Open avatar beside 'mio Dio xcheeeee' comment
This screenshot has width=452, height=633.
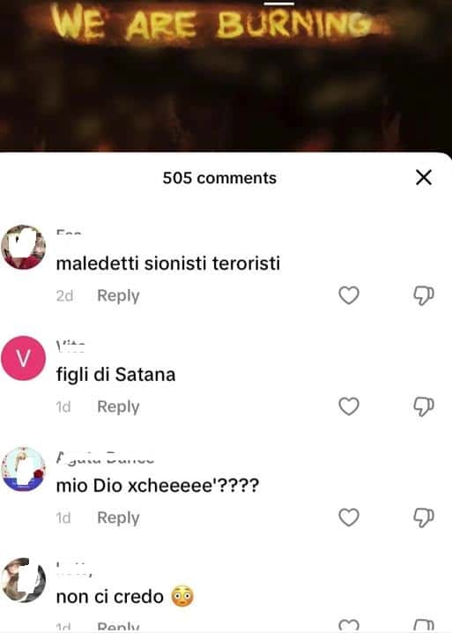point(24,469)
